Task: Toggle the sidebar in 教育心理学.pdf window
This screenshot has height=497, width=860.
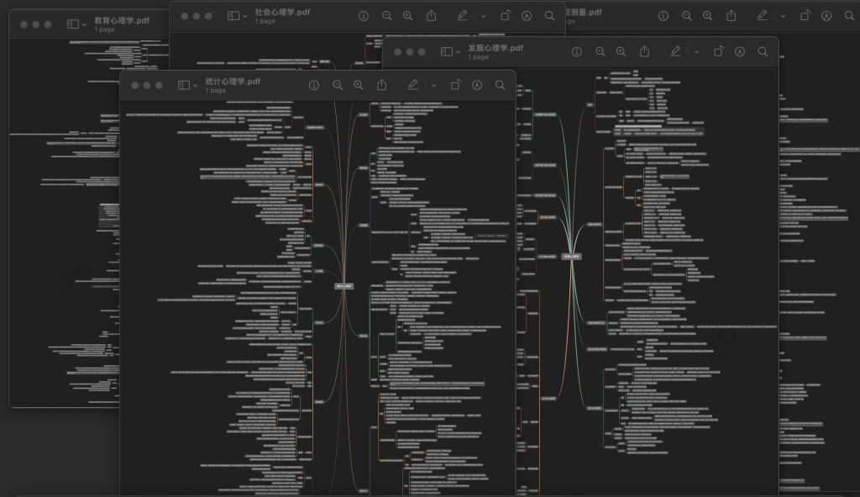Action: pyautogui.click(x=73, y=24)
